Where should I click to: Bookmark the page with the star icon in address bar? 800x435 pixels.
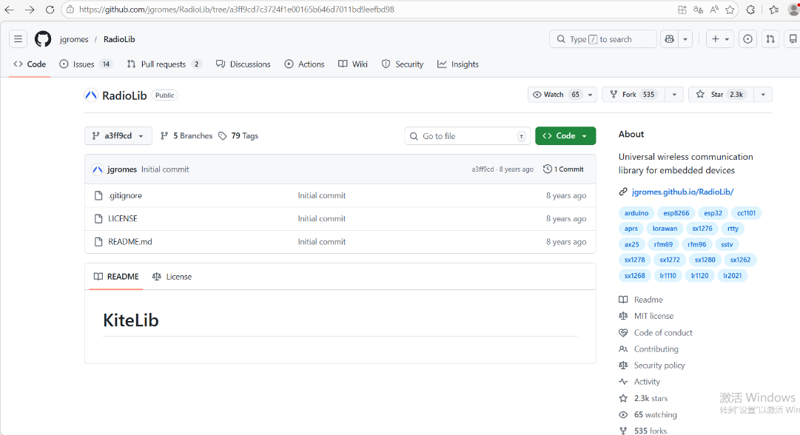730,10
